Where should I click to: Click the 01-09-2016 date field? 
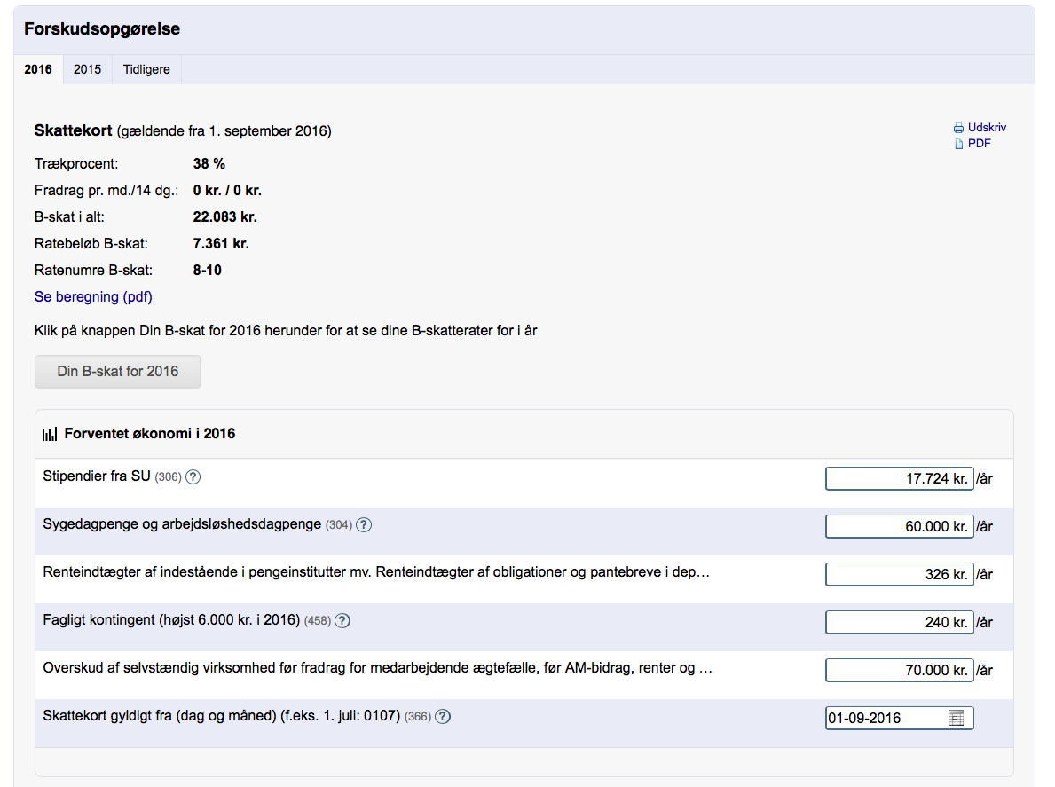point(886,718)
